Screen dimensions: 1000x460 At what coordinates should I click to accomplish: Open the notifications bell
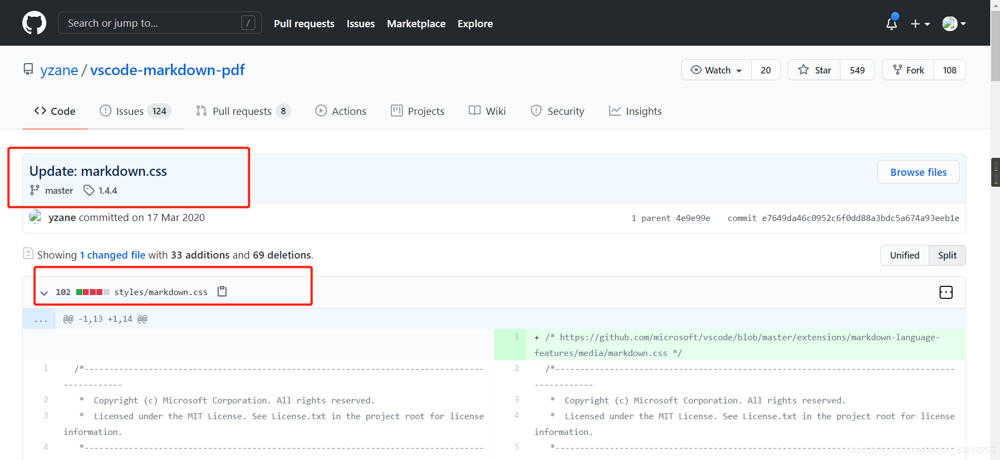point(892,23)
